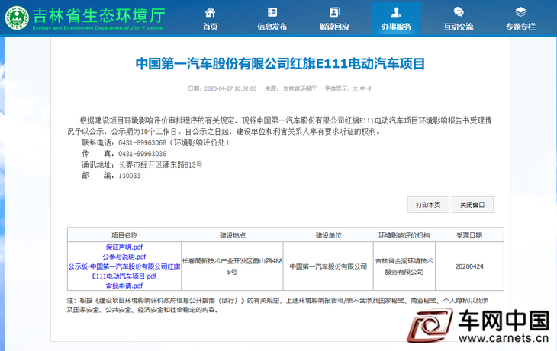Click the postal code 130033

(x=129, y=176)
